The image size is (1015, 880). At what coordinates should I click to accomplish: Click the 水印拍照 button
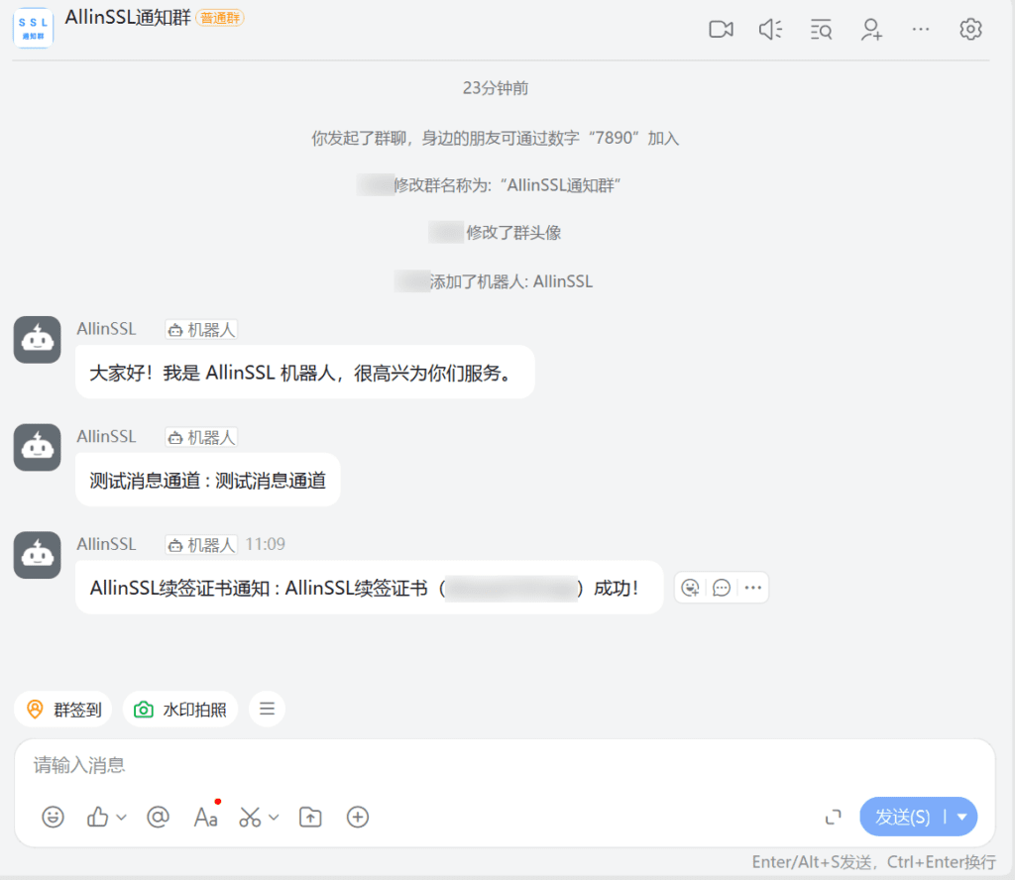click(180, 710)
